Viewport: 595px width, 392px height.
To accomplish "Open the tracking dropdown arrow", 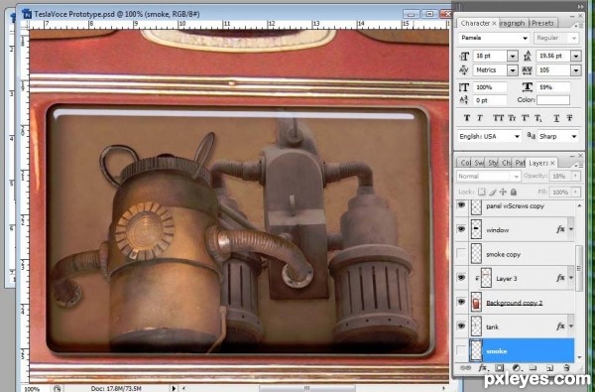I will (575, 70).
